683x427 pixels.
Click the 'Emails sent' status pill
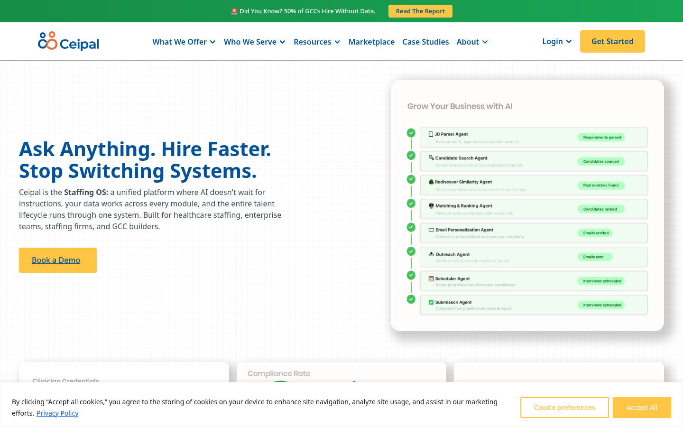point(595,257)
